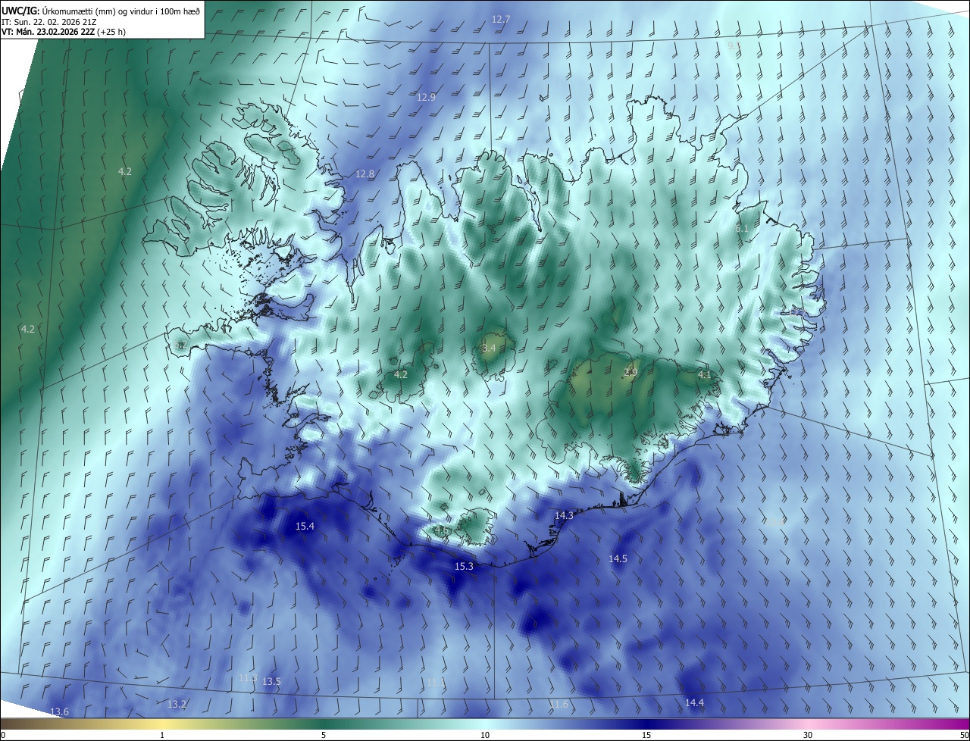The width and height of the screenshot is (970, 741).
Task: Click the 15.3 value on the south coast
Action: [x=464, y=567]
